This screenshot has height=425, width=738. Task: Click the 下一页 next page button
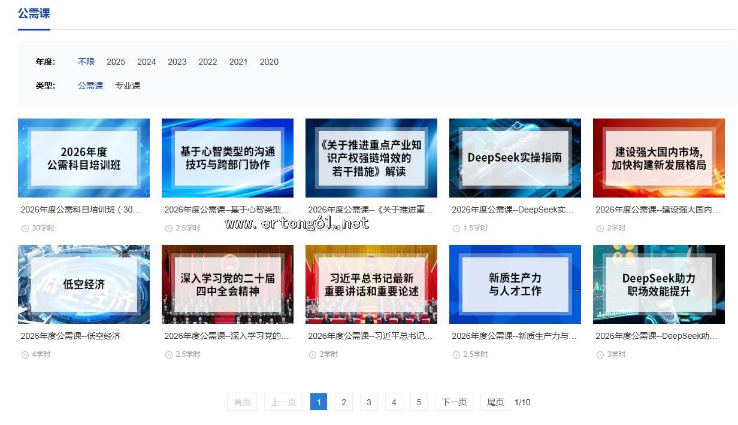454,402
